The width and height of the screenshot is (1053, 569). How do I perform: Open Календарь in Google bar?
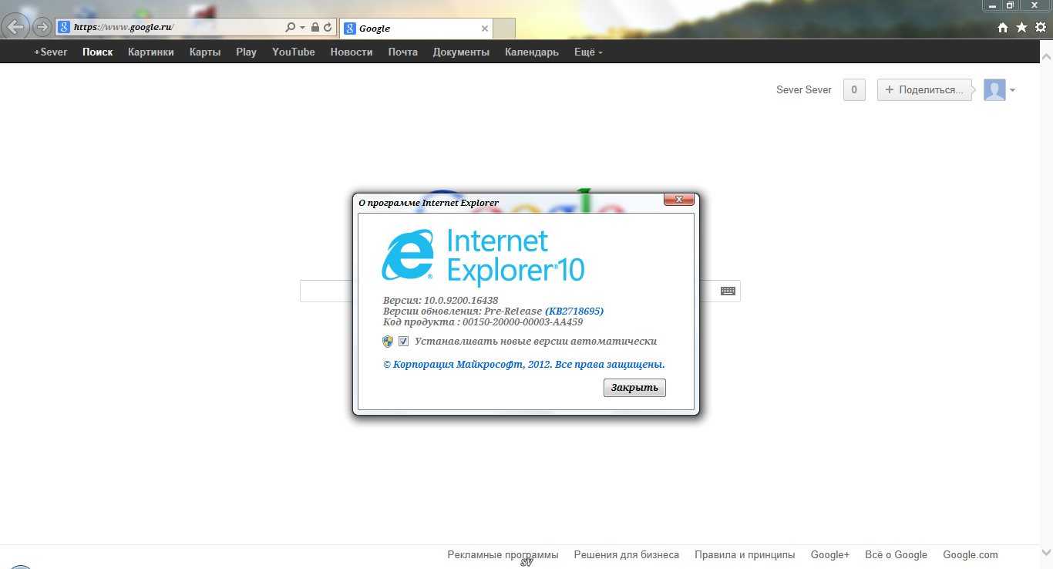532,52
